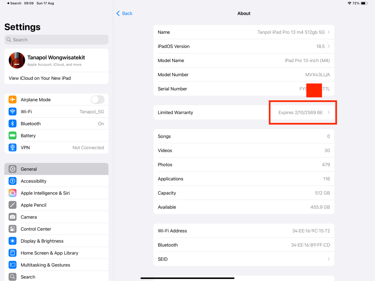This screenshot has width=375, height=281.
Task: Toggle the Airplane Mode switch
Action: pyautogui.click(x=98, y=100)
